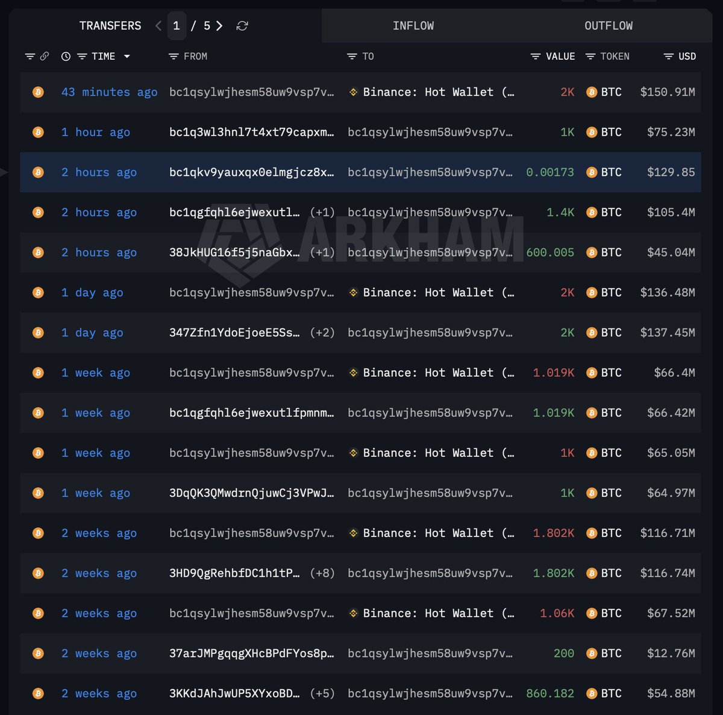Screen dimensions: 723x715
Task: Click the clock icon beside TIME
Action: [66, 56]
